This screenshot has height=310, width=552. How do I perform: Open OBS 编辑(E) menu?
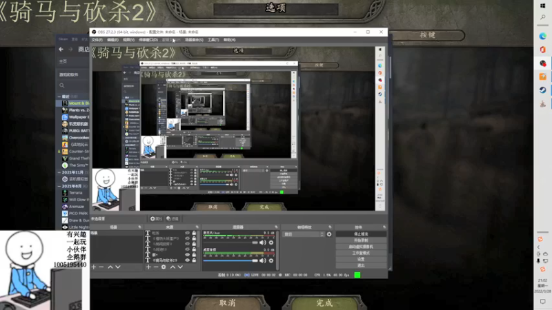coord(112,40)
